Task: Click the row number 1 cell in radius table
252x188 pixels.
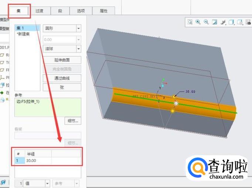Action: point(20,160)
